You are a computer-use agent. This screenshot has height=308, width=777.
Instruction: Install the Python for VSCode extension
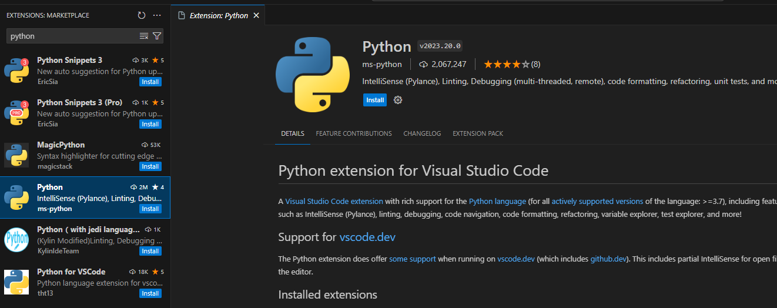[150, 293]
